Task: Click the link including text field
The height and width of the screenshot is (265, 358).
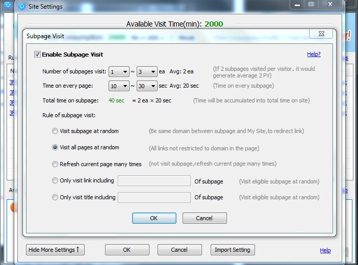Action: click(x=154, y=181)
